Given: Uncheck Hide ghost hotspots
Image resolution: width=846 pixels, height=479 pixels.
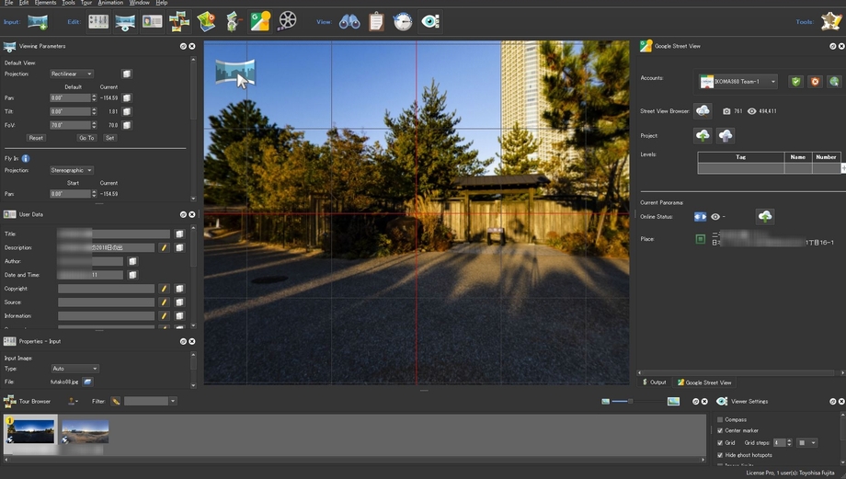Looking at the screenshot, I should [x=720, y=455].
